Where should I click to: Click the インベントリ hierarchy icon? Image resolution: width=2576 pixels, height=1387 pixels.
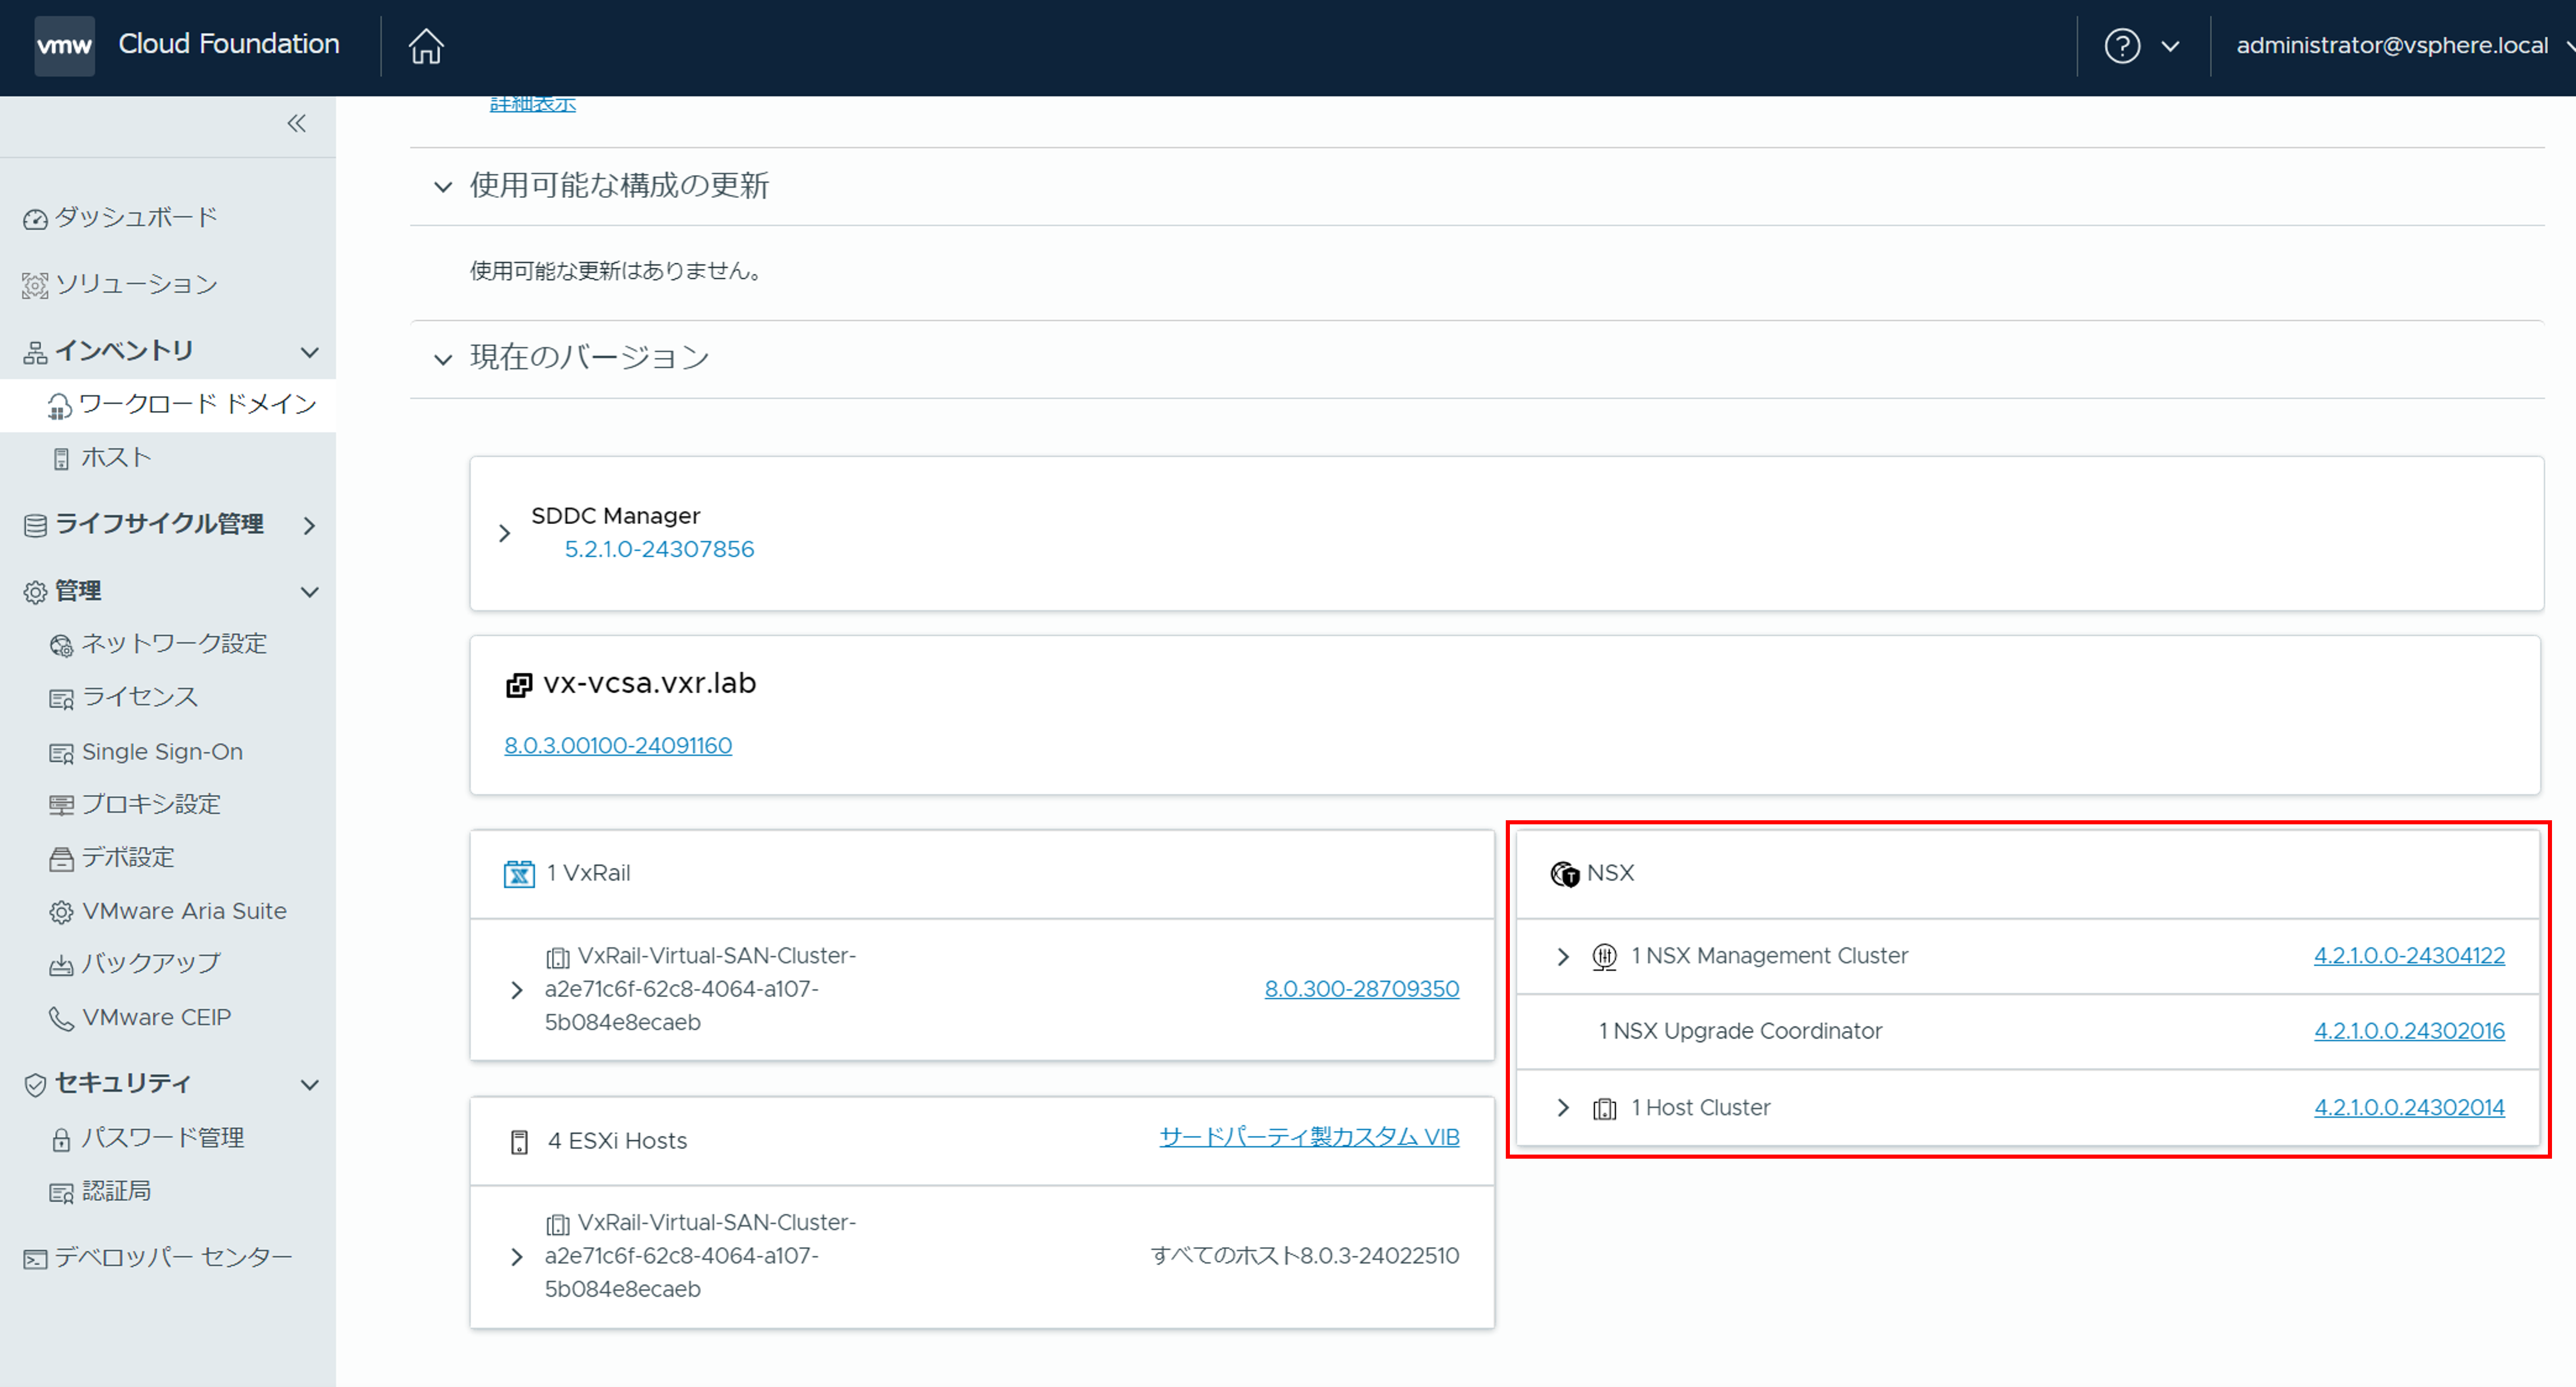35,352
